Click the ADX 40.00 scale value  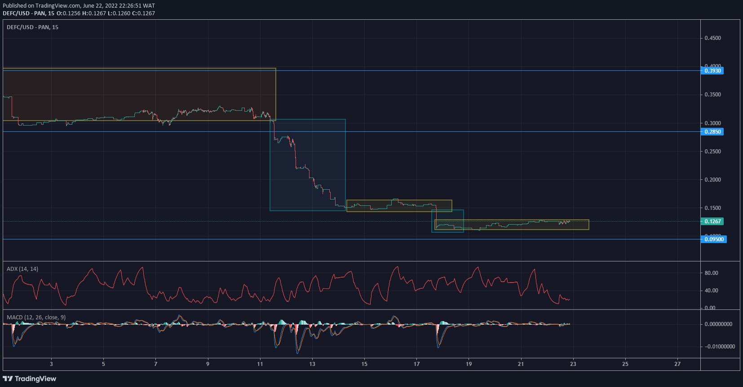click(x=711, y=291)
